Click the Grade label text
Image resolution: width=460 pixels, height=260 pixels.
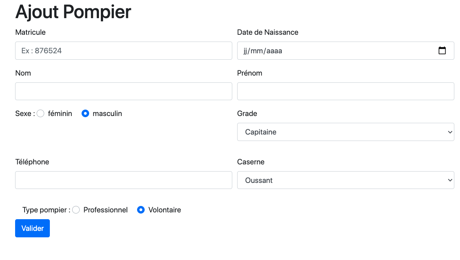click(x=247, y=114)
